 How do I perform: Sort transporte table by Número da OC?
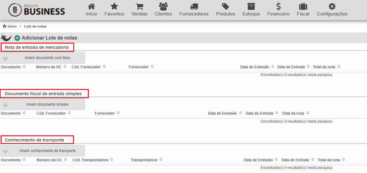point(52,160)
